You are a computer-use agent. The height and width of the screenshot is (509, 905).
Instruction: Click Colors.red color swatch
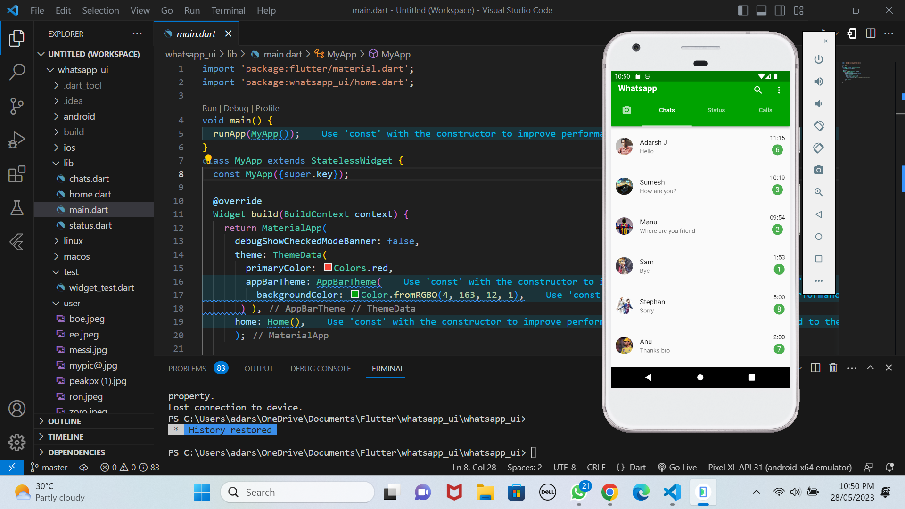(328, 267)
